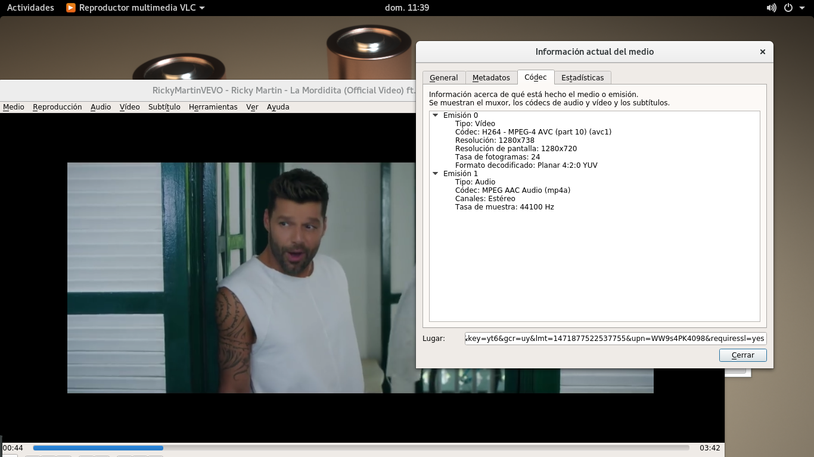Click the Lugar URL input field

tap(616, 339)
